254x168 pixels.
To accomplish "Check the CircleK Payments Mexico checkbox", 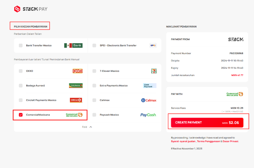I will click(x=21, y=100).
